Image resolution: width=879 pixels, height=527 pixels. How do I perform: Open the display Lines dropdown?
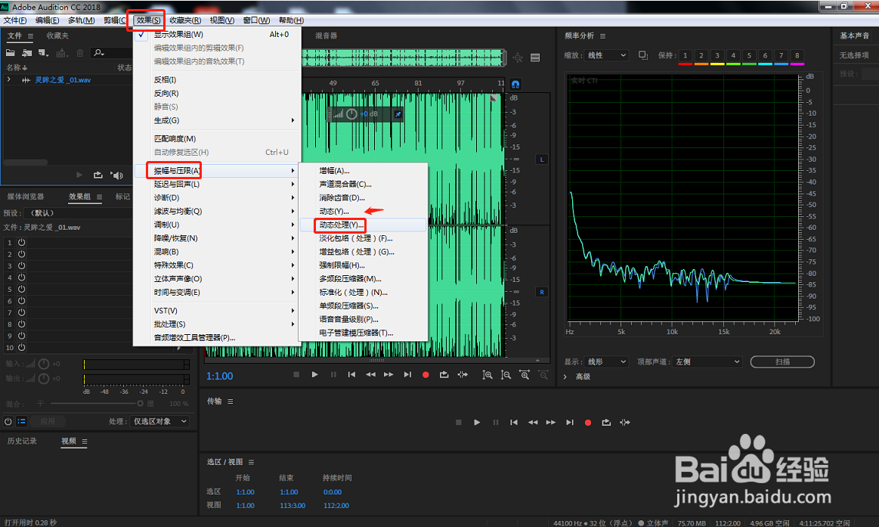(607, 361)
